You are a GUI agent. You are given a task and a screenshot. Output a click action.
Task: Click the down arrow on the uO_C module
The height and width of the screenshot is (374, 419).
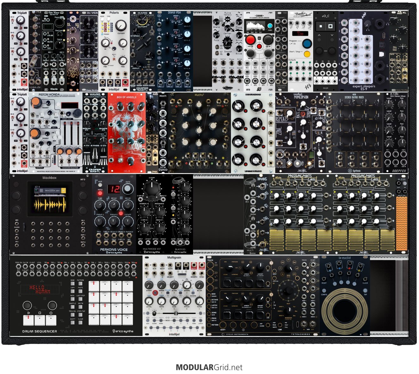point(332,36)
